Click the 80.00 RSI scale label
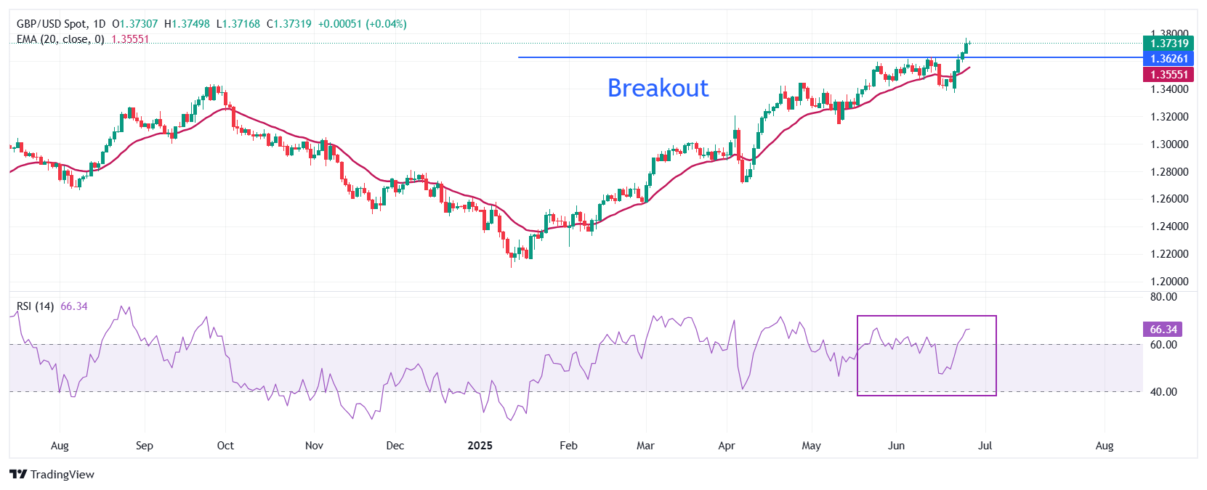Viewport: 1207px width, 490px height. pyautogui.click(x=1163, y=297)
